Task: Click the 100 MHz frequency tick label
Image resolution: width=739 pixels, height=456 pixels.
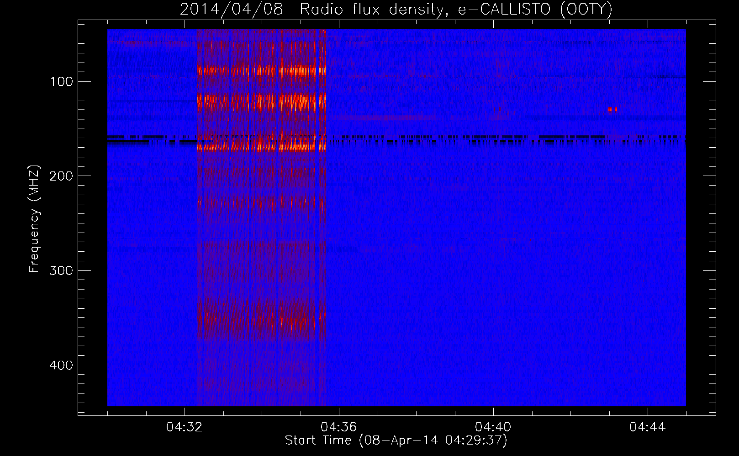Action: pos(62,82)
